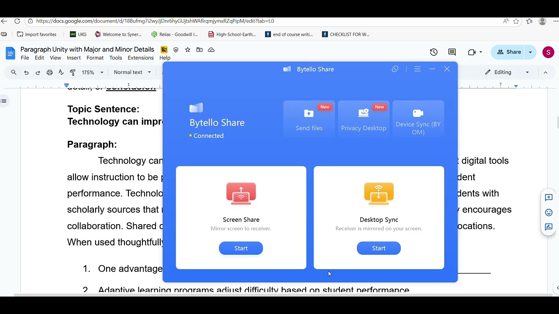Redo the last action in Docs

coord(38,72)
